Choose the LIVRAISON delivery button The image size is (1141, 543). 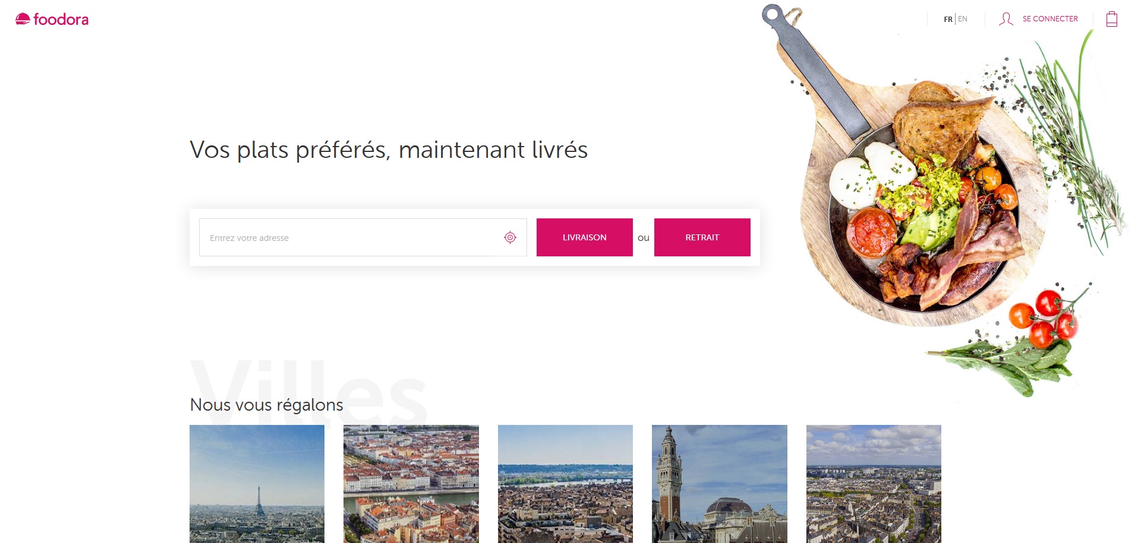(584, 237)
